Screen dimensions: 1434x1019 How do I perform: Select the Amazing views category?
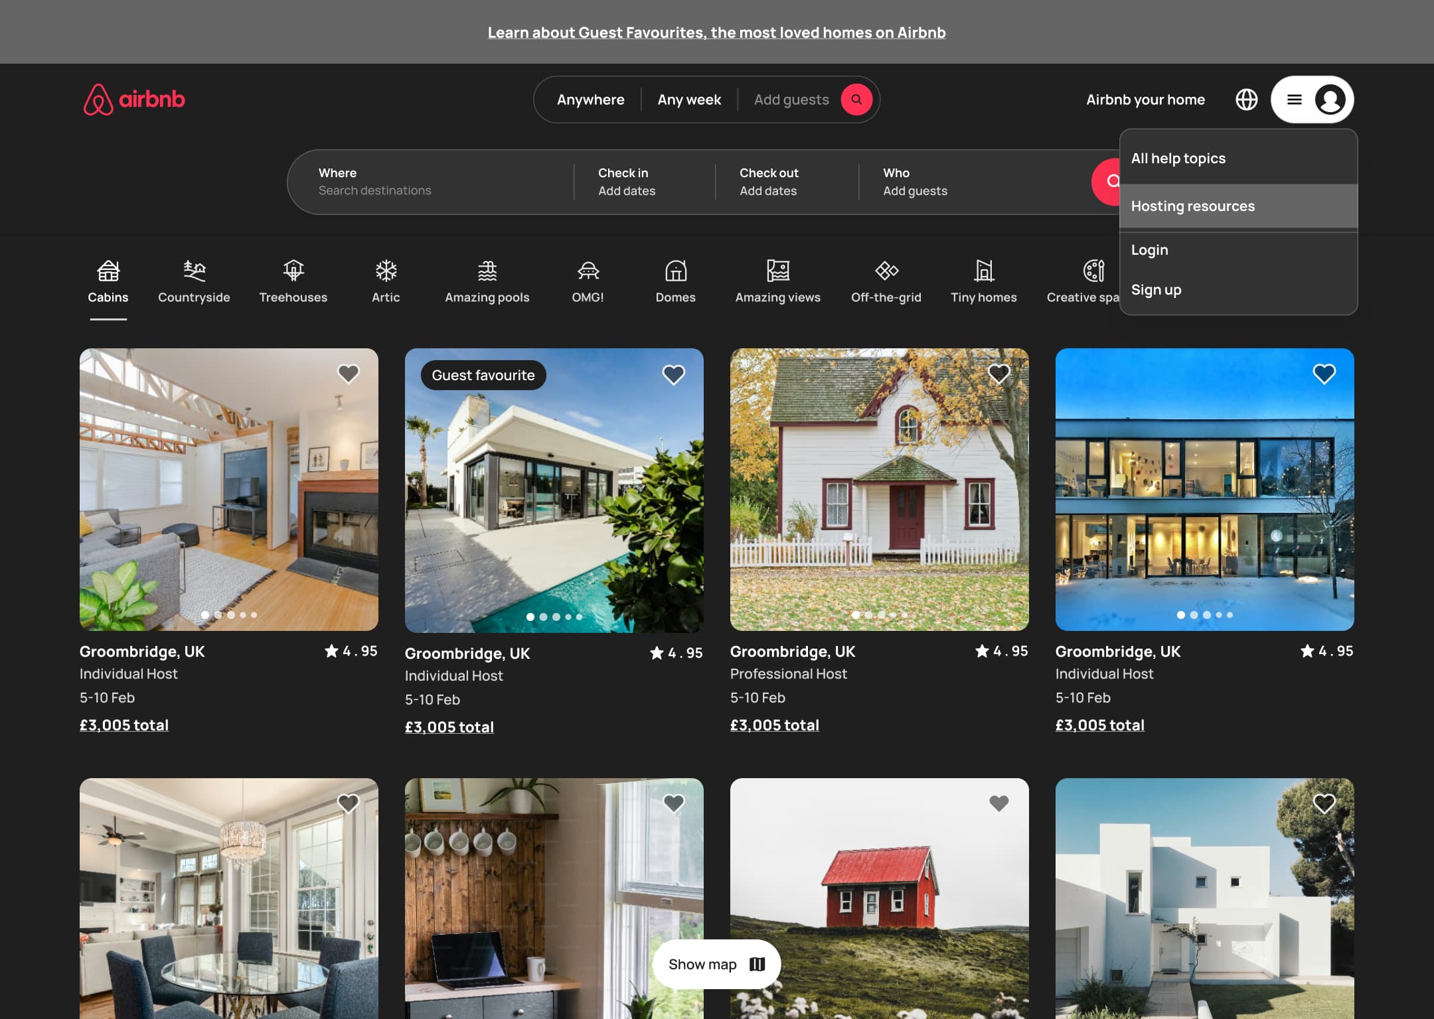coord(777,281)
